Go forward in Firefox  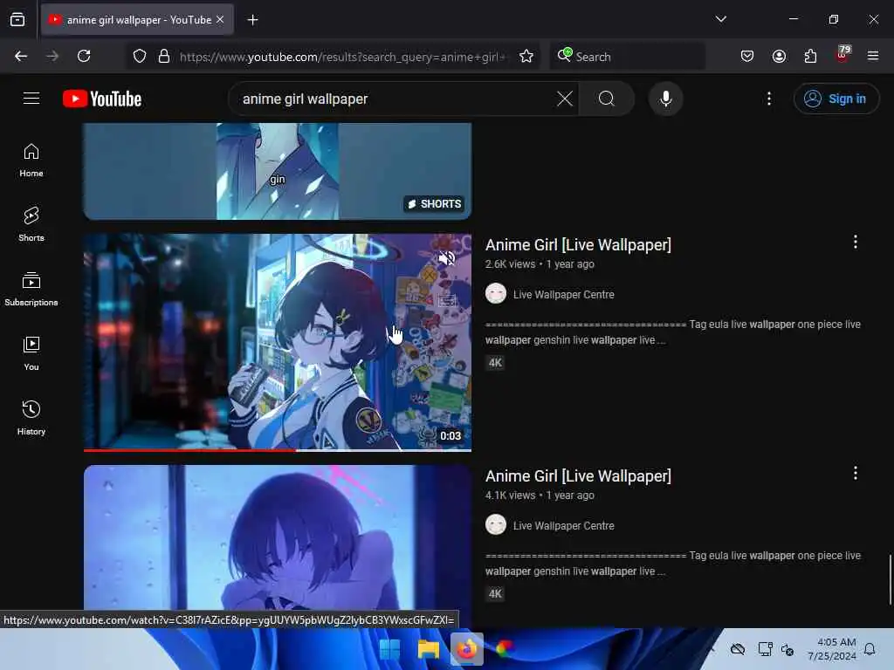(52, 56)
